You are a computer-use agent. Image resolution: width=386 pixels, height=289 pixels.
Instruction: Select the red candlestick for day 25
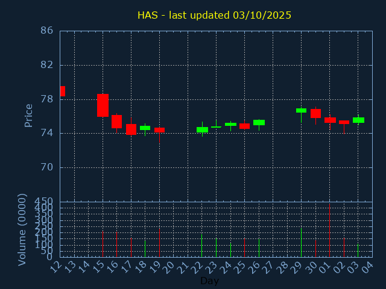coord(244,126)
